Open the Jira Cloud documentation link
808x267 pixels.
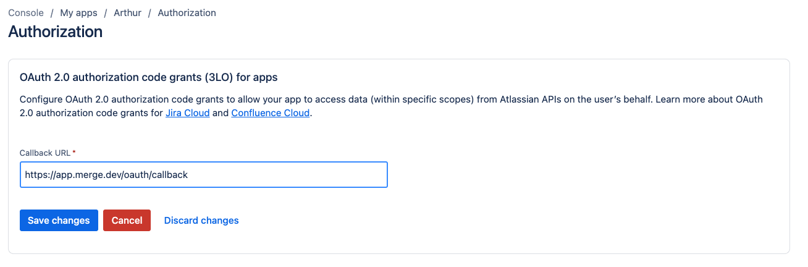187,113
